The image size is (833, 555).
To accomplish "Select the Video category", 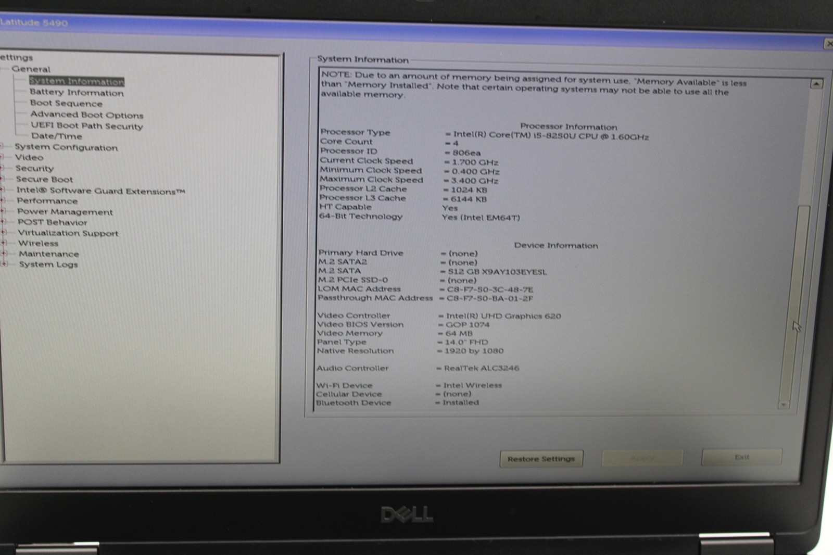I will click(x=29, y=158).
